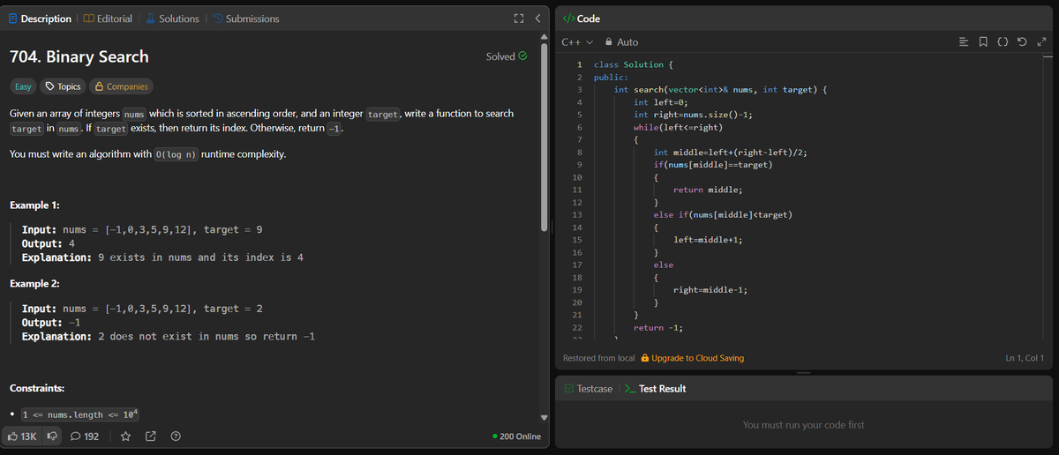Share the problem via external link icon
Screen dimensions: 1059x455
[x=151, y=436]
